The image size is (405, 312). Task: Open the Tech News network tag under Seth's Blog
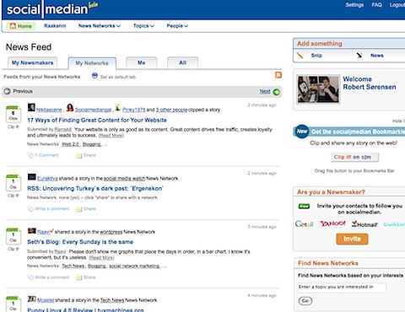coord(73,266)
